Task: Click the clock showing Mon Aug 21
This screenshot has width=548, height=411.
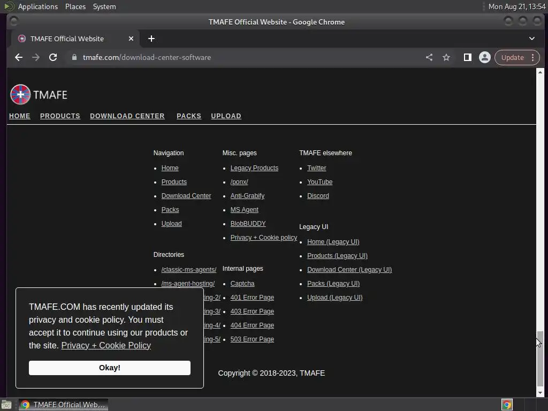Action: click(517, 6)
